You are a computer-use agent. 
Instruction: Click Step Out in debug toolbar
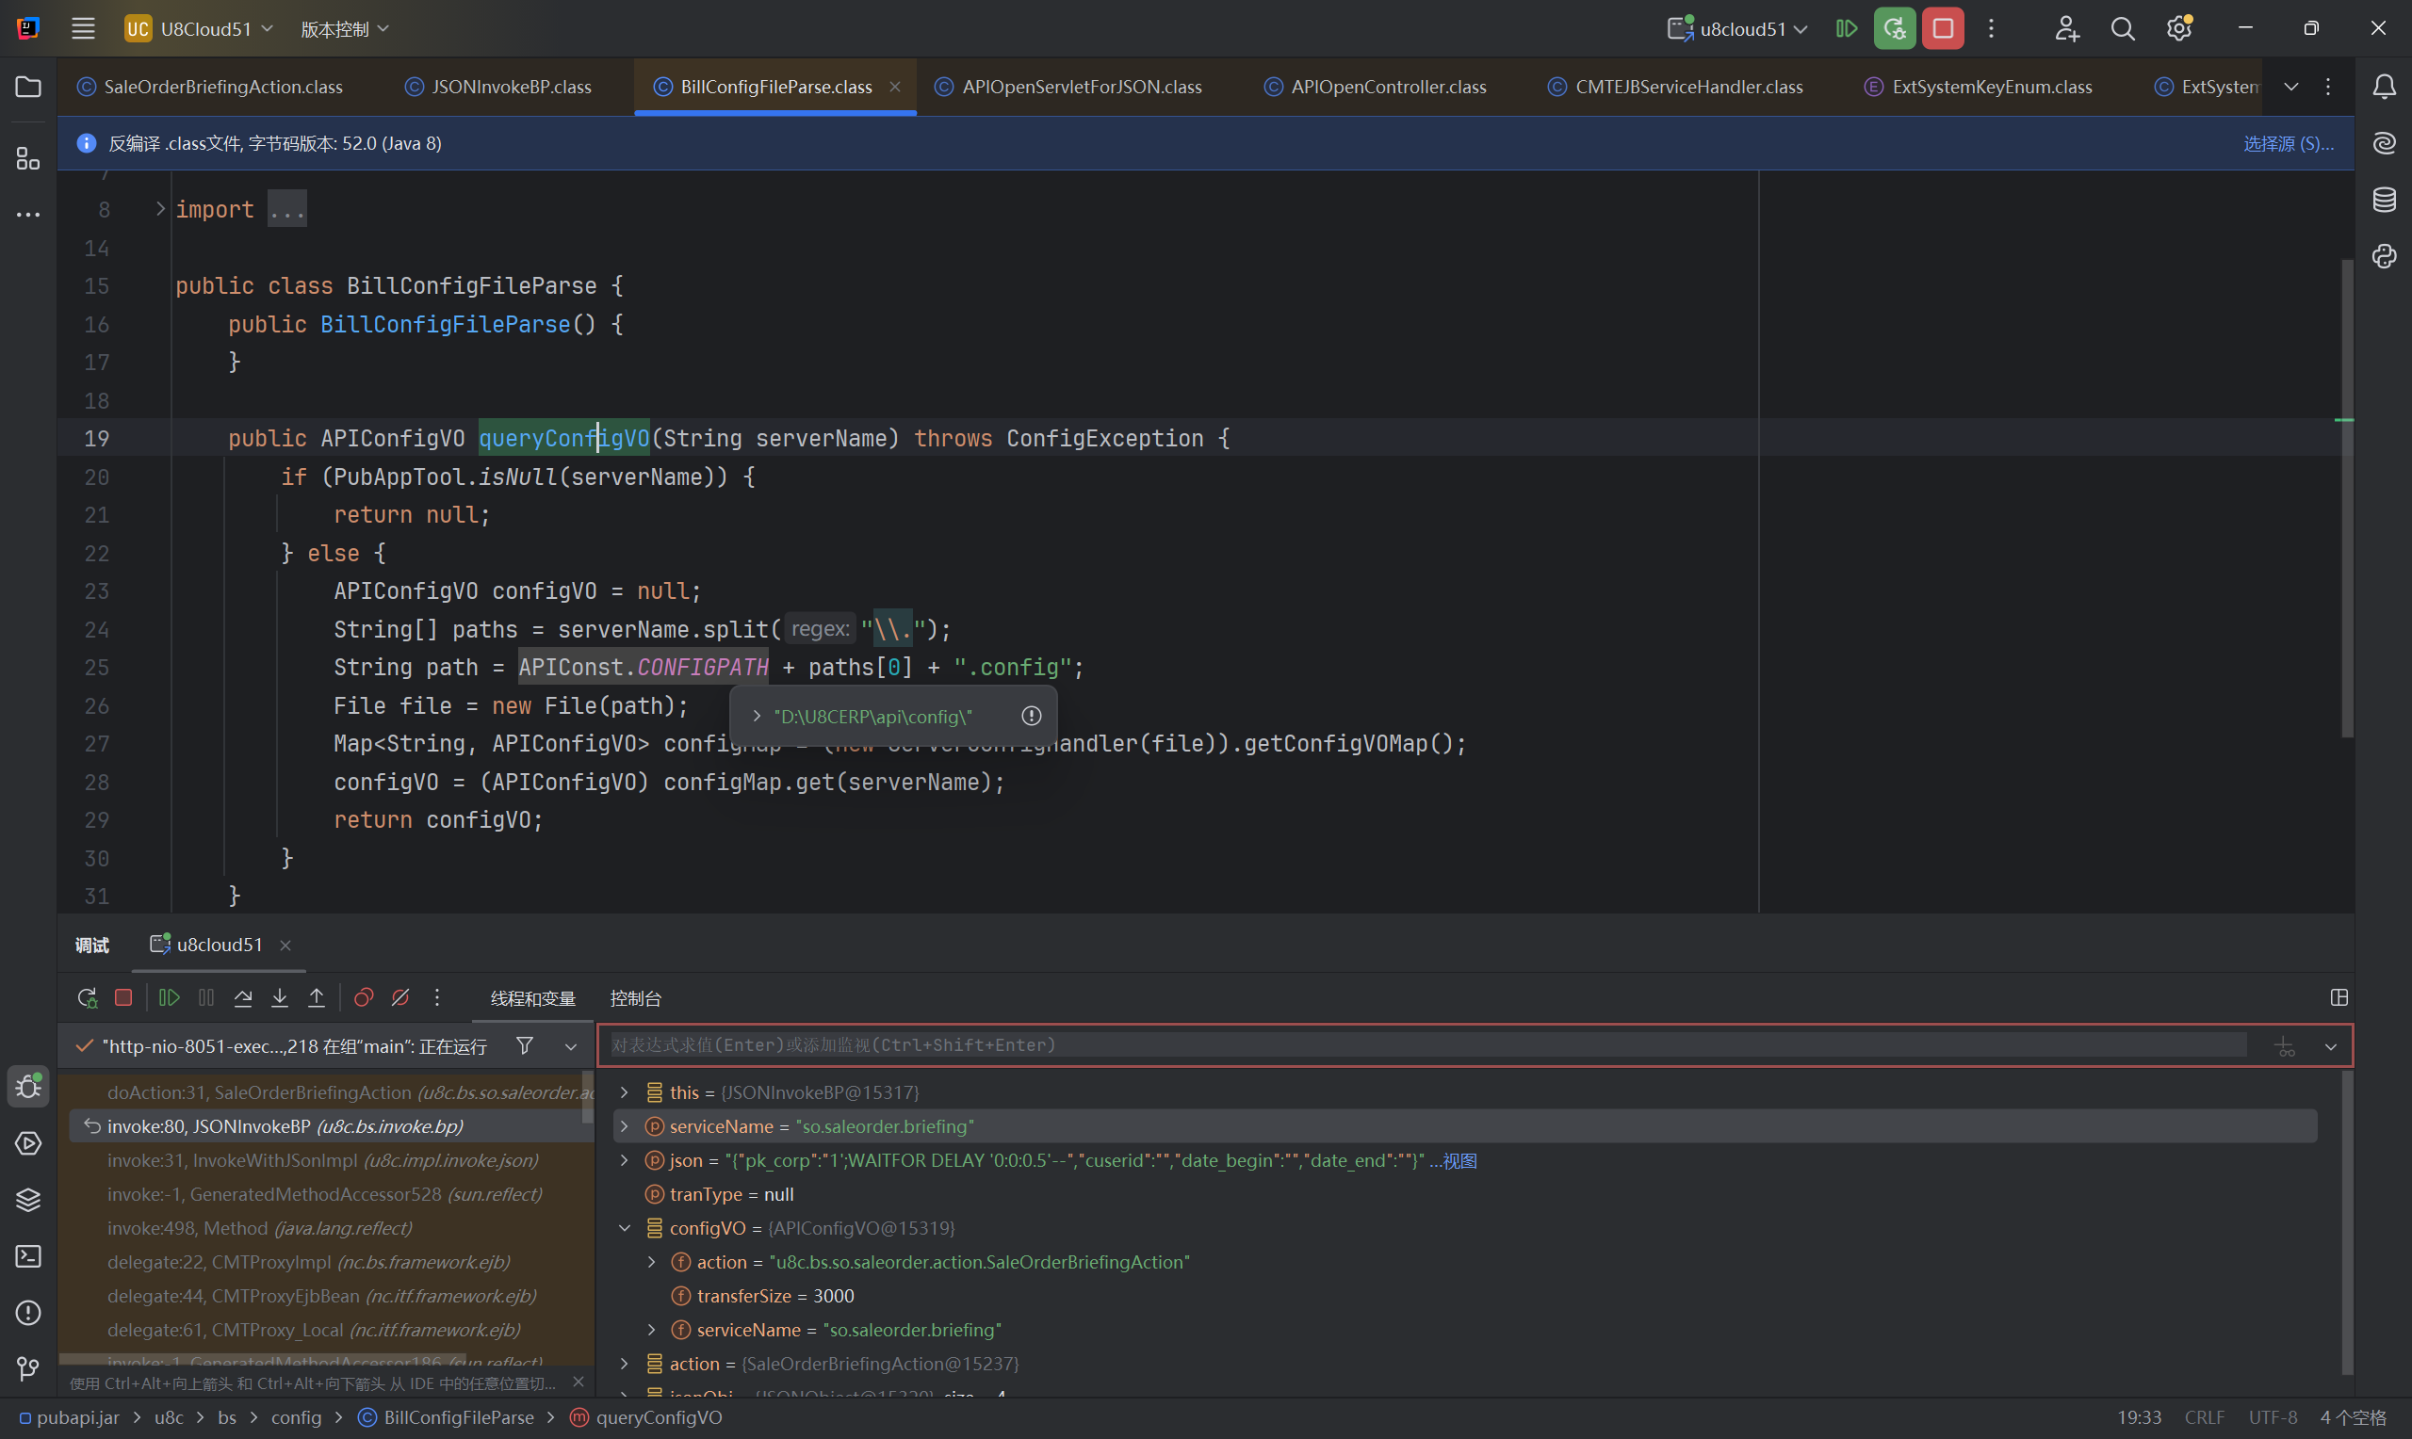317,998
